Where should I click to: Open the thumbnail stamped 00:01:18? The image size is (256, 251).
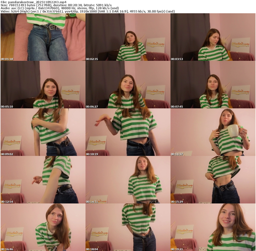pos(43,37)
